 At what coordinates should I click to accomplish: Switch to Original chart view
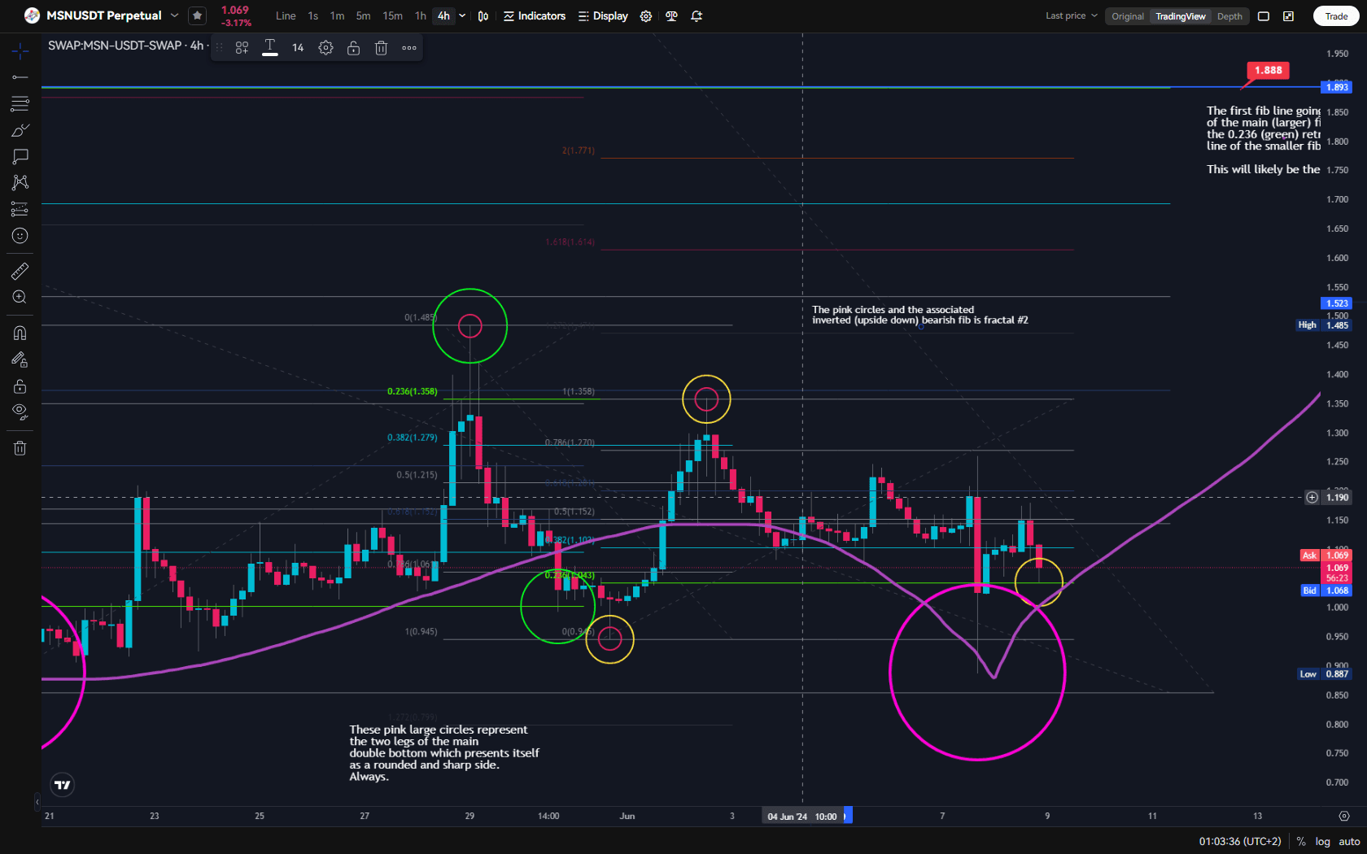[1128, 16]
